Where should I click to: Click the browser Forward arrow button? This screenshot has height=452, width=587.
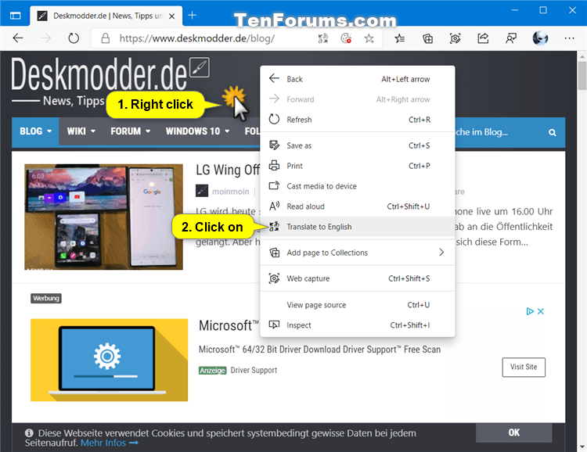coord(45,38)
